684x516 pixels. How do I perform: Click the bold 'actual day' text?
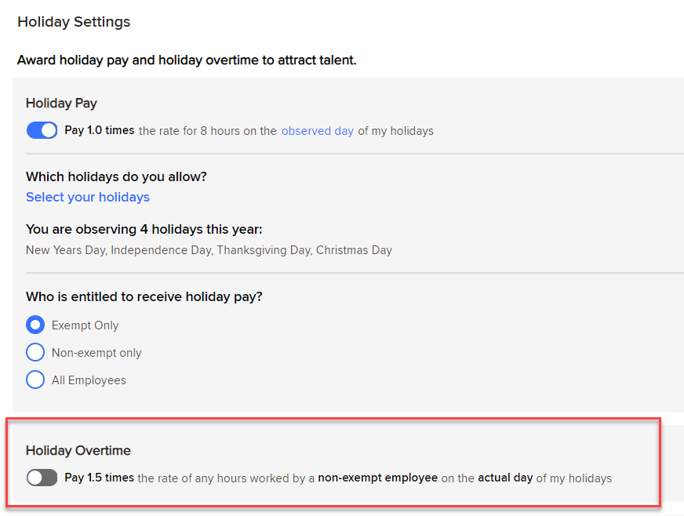[505, 478]
